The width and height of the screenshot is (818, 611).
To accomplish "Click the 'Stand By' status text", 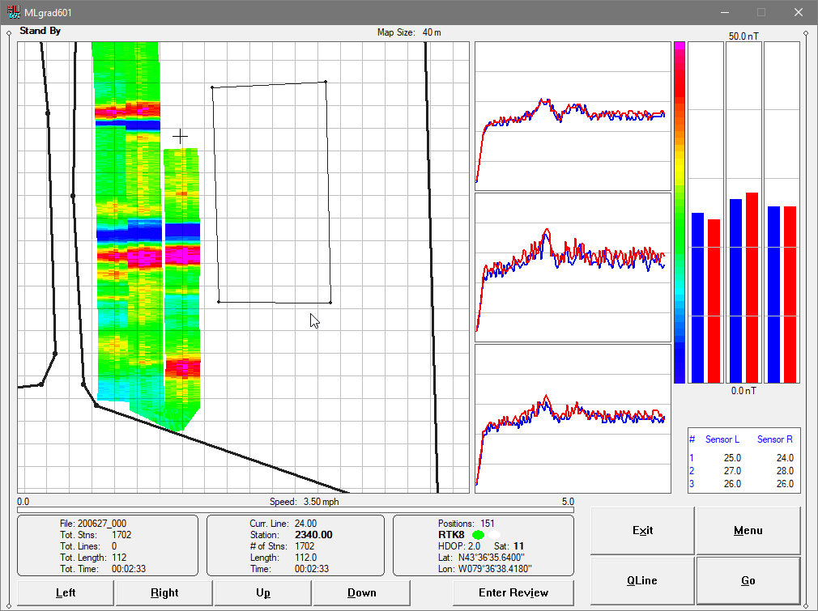I will pyautogui.click(x=40, y=31).
